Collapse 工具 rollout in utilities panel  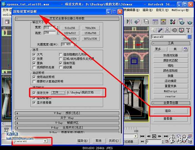click(171, 43)
